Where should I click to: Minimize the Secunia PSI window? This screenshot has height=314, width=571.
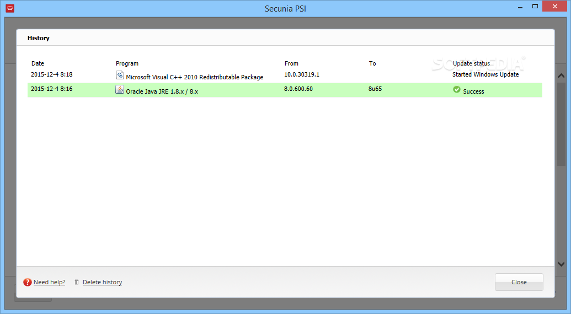pyautogui.click(x=520, y=7)
